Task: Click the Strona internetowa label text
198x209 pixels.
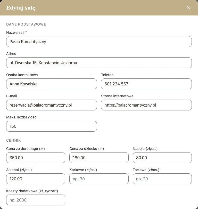Action: pos(117,96)
